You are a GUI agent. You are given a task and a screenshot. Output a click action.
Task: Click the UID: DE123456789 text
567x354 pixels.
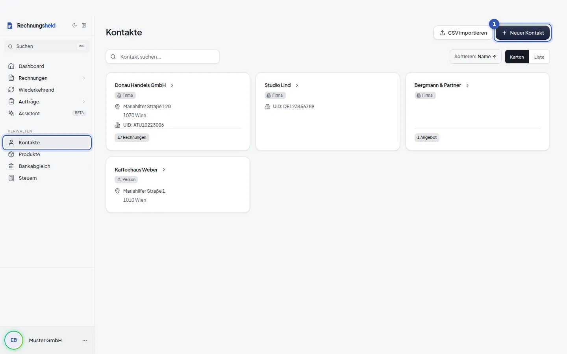coord(294,107)
